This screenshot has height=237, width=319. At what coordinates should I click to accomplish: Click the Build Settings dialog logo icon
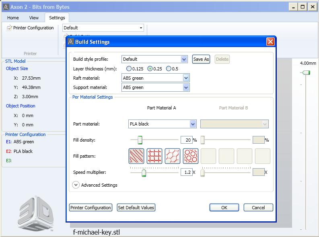pos(70,42)
